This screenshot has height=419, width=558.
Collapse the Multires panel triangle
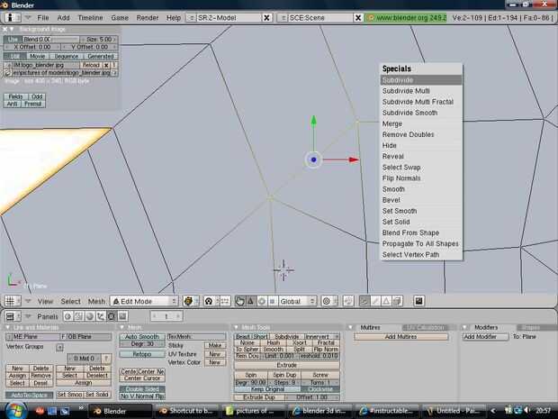point(350,327)
